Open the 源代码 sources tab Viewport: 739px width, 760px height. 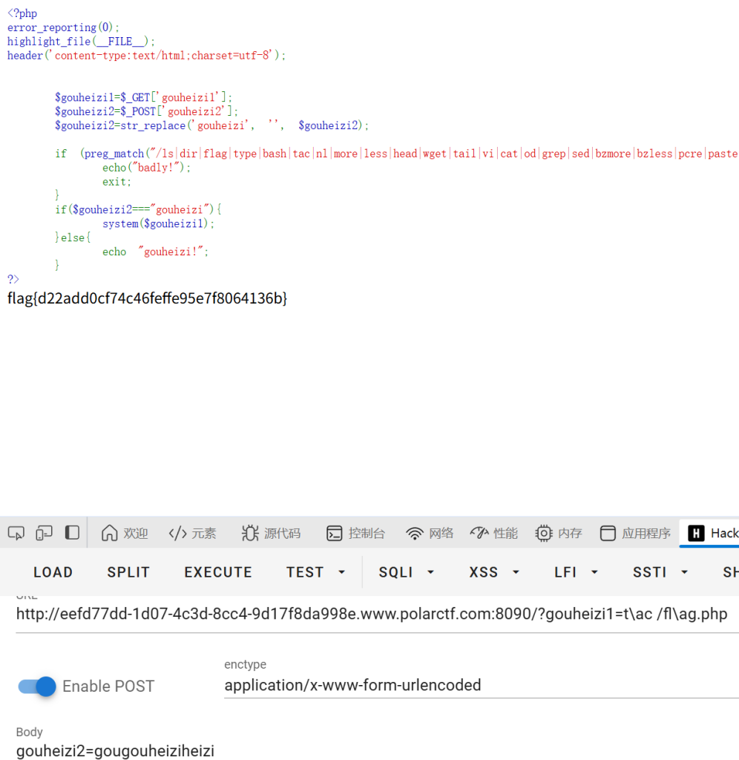point(271,533)
